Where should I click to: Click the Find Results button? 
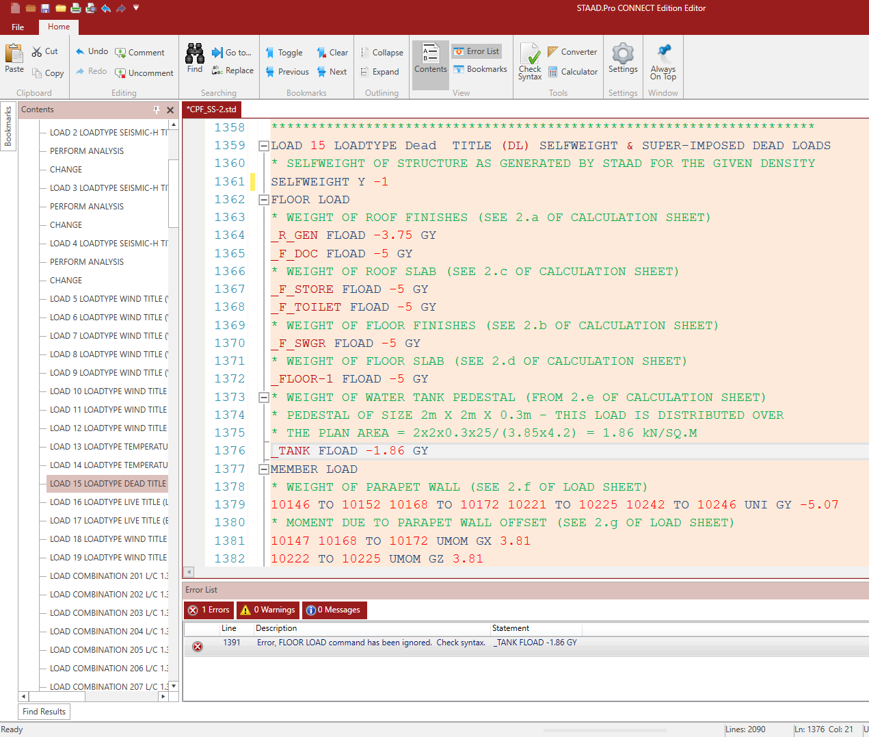coord(44,712)
